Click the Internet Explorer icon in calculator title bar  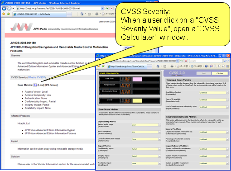[x=98, y=56]
